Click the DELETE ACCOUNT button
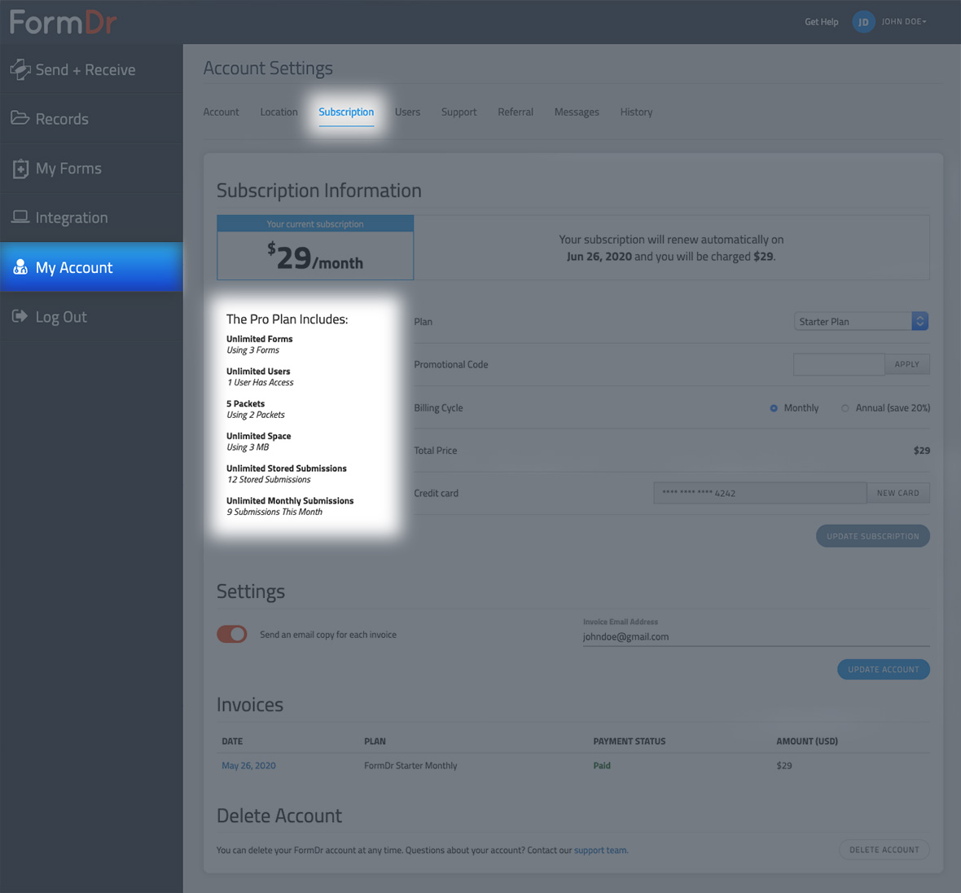 coord(884,850)
